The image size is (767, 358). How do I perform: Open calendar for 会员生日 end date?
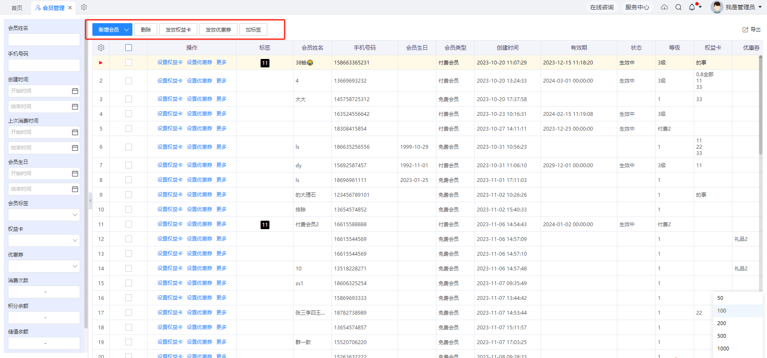coord(75,189)
